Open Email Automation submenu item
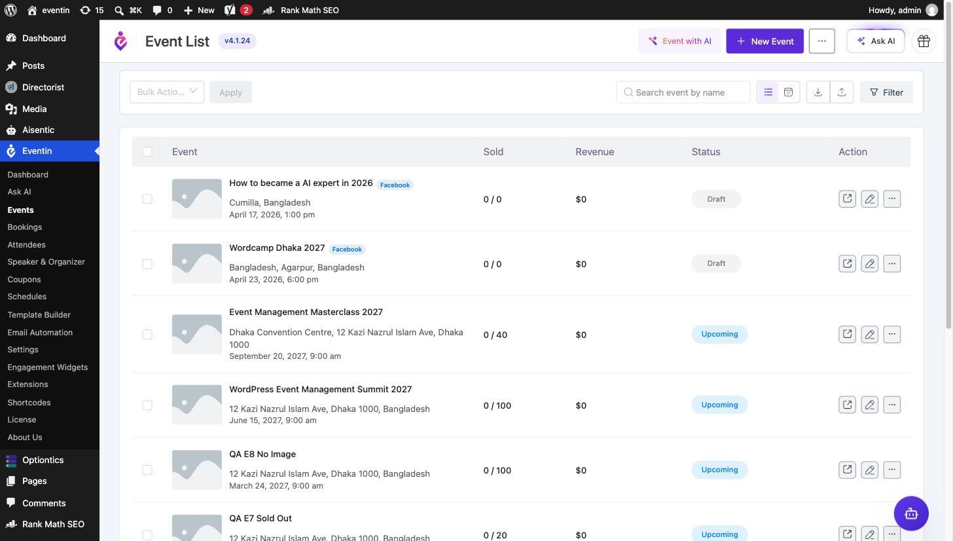Screen dimensions: 953x541 [40, 333]
